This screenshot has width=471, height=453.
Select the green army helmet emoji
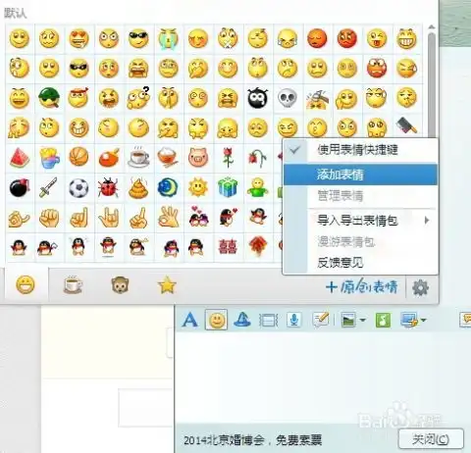pos(49,97)
